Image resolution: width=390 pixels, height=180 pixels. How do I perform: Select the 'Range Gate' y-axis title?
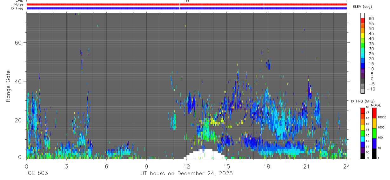9,86
